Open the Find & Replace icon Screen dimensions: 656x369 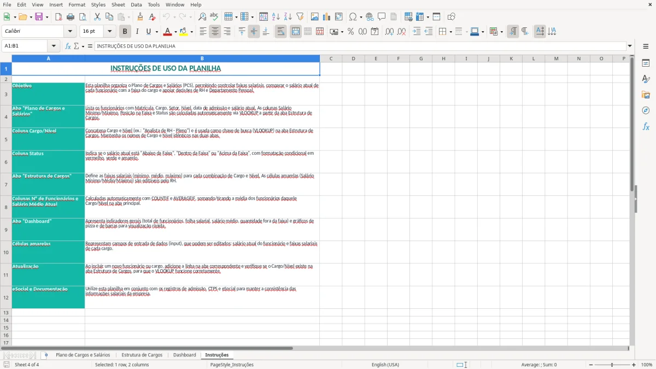(202, 17)
